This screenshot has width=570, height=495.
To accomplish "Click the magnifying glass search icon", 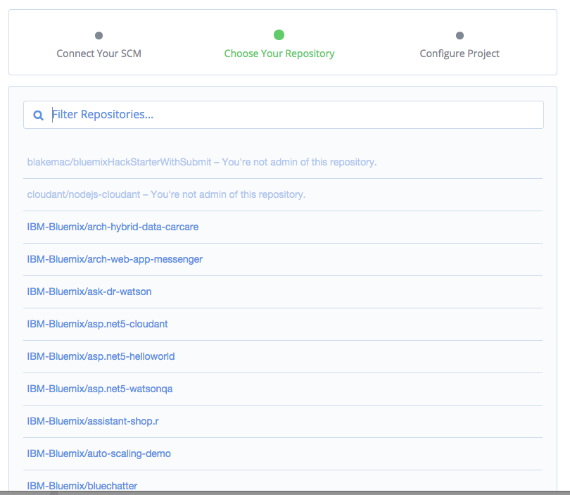I will click(39, 115).
